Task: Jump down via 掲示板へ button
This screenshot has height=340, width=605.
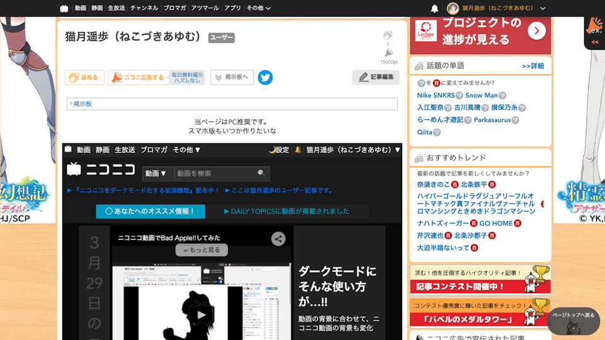Action: (x=232, y=77)
